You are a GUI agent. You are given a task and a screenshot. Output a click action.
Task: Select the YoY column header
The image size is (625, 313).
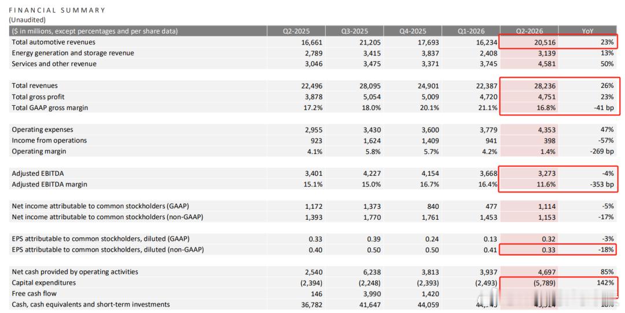(587, 31)
